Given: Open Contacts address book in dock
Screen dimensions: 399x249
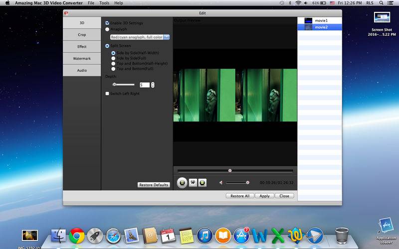Looking at the screenshot, I should tap(150, 236).
